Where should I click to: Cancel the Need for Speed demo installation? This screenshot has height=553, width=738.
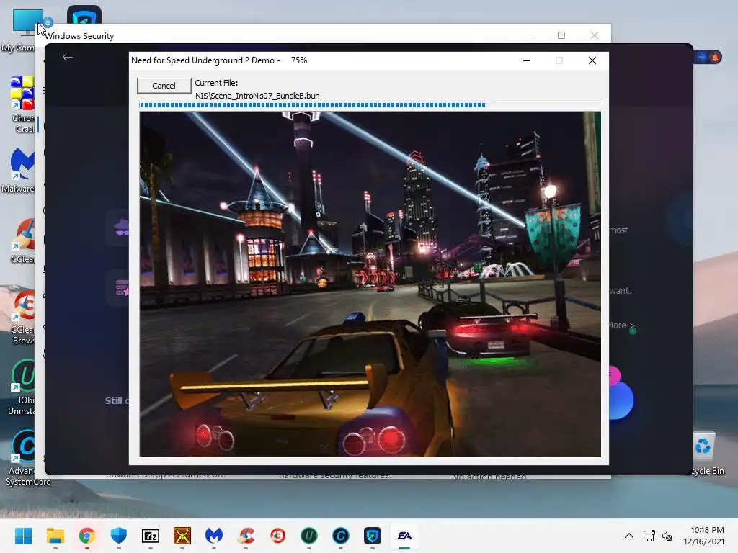click(164, 86)
